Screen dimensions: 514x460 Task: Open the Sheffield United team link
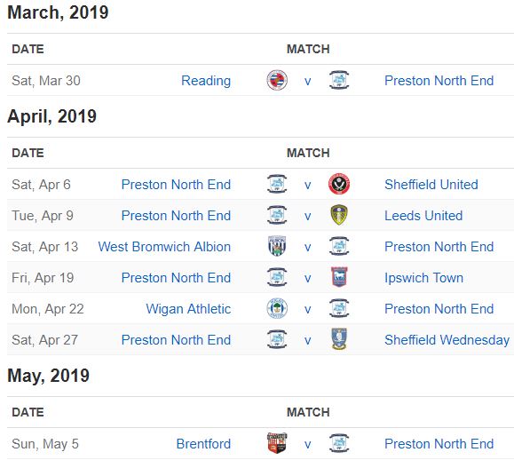[431, 185]
